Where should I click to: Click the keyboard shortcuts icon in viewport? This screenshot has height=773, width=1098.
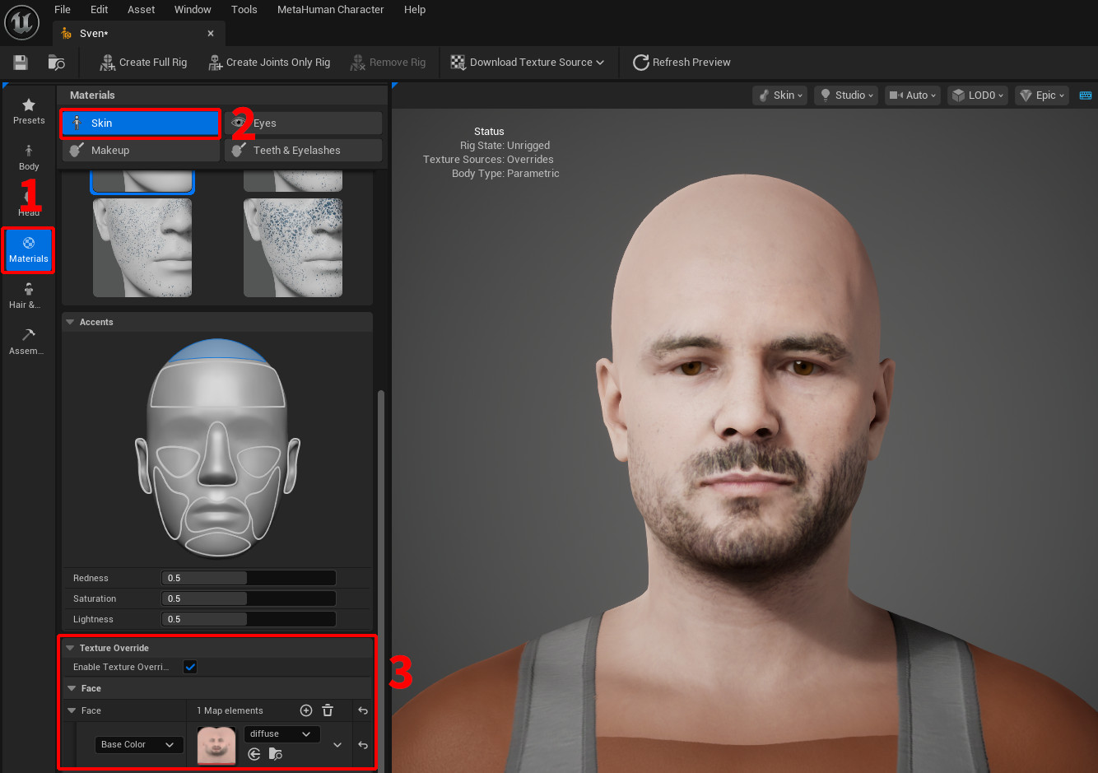[x=1086, y=95]
